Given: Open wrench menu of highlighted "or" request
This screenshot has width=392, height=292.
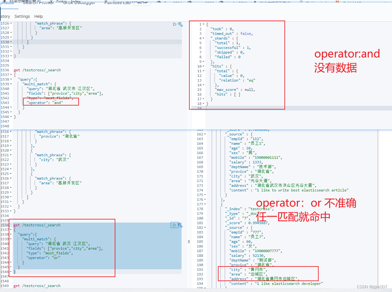Looking at the screenshot, I should pyautogui.click(x=180, y=225).
